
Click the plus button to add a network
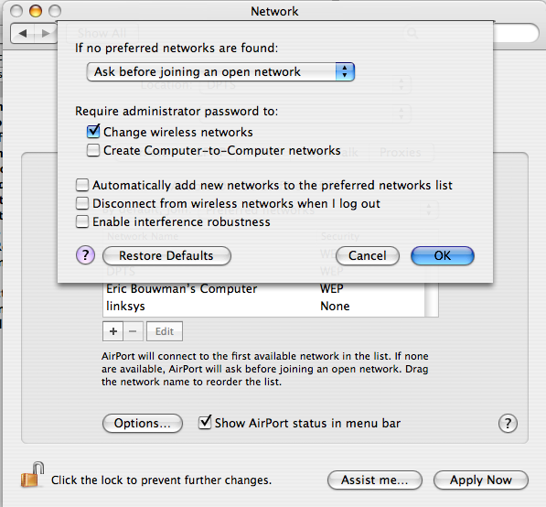click(x=112, y=331)
